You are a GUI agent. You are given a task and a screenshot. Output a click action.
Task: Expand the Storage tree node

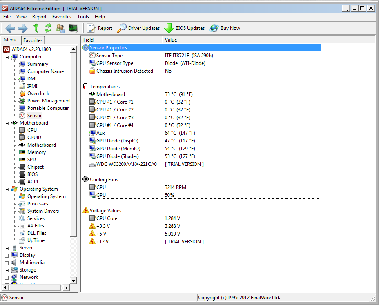[7, 270]
